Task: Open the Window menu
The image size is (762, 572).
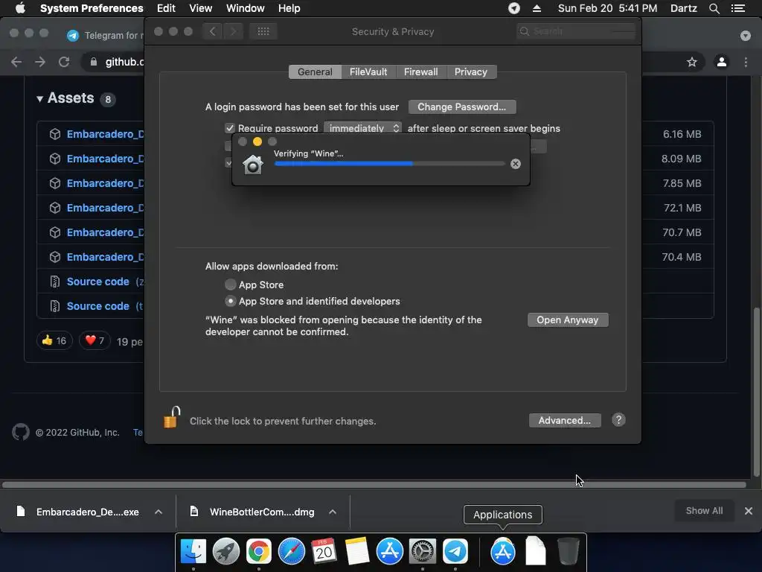Action: click(x=246, y=8)
